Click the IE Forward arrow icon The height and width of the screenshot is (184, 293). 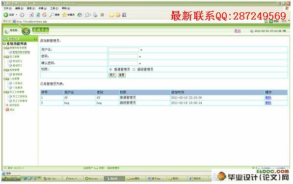pos(22,15)
